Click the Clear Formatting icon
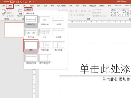The height and width of the screenshot is (98, 131). [x=67, y=11]
